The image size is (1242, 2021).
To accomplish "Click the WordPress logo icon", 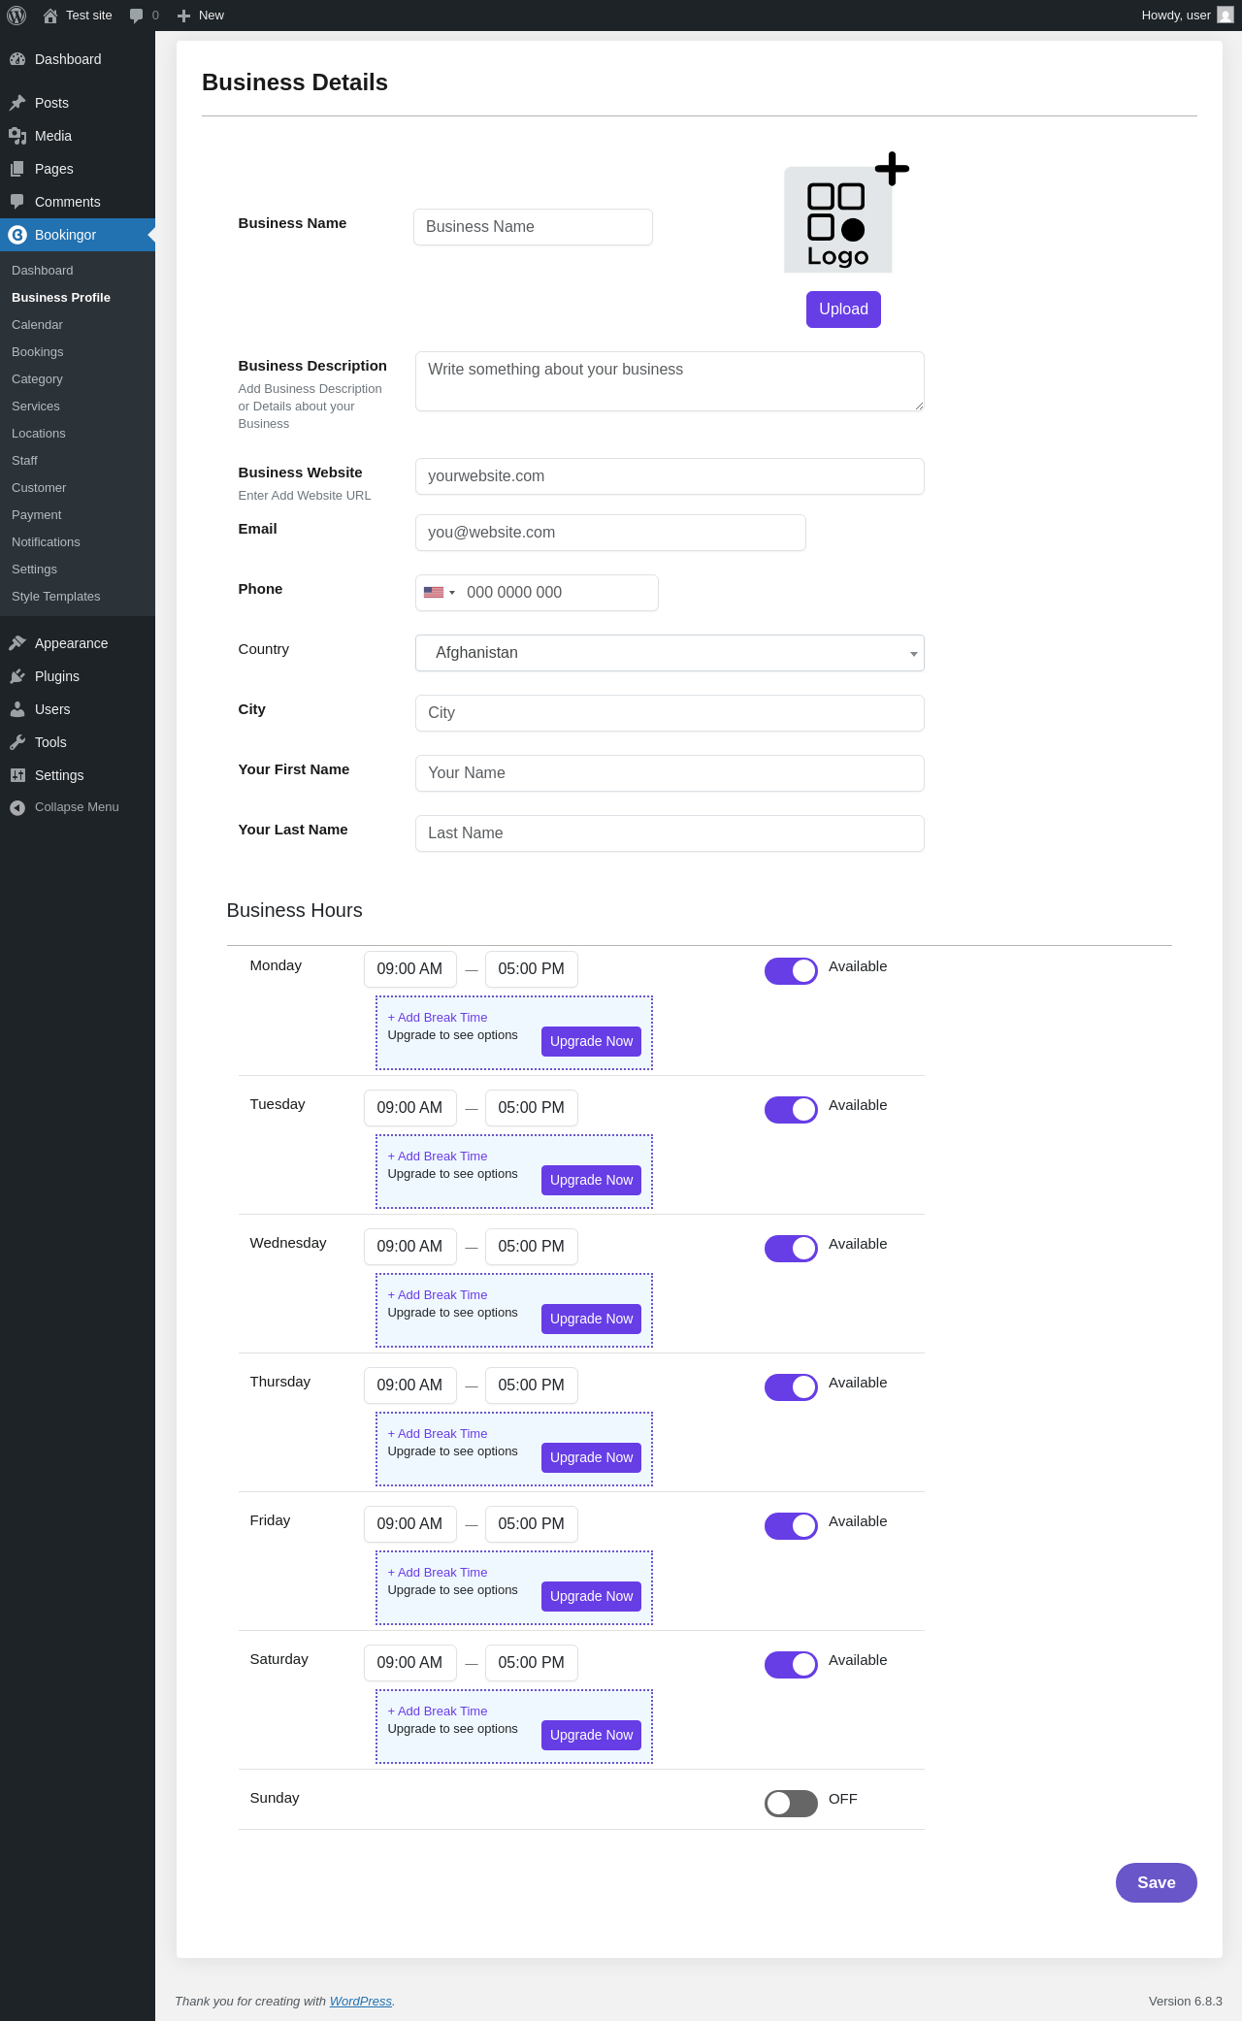I will (16, 16).
